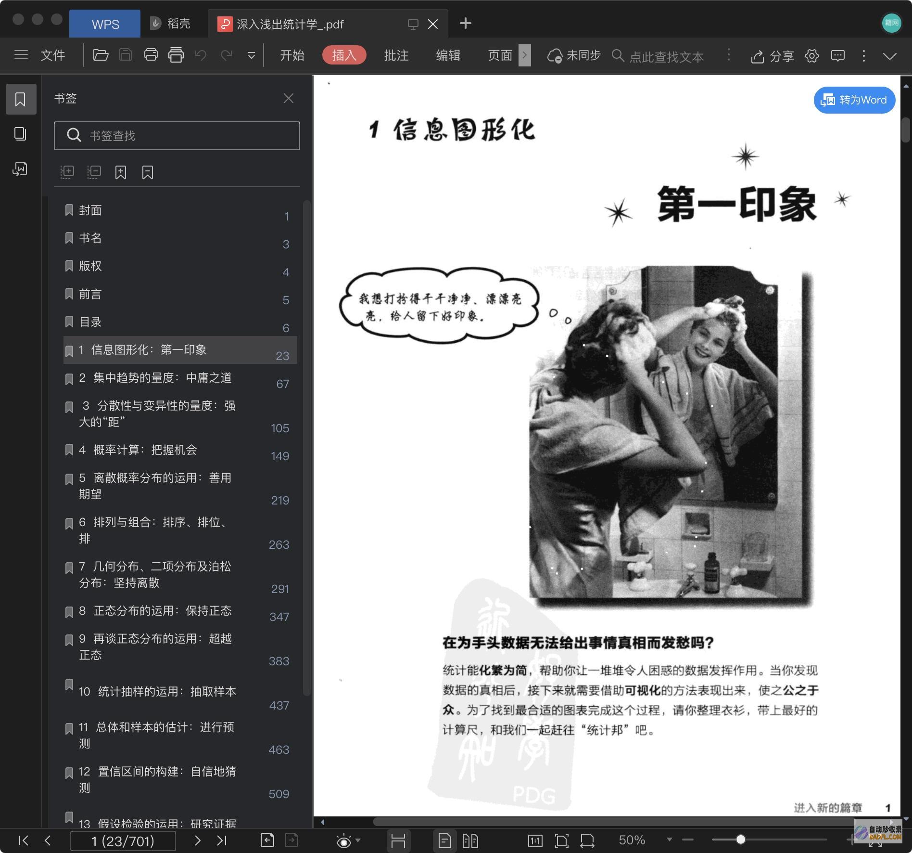
Task: Jump to the last page
Action: point(222,840)
